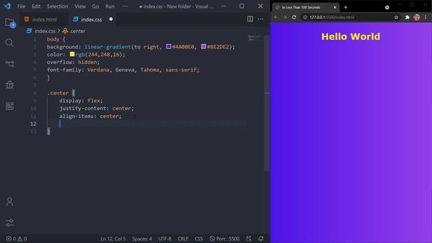Image resolution: width=432 pixels, height=243 pixels.
Task: Open the Search view in activity bar
Action: click(9, 43)
